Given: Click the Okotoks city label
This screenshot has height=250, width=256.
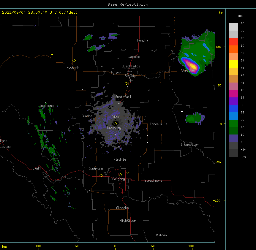Looking at the screenshot, I should (122, 208).
